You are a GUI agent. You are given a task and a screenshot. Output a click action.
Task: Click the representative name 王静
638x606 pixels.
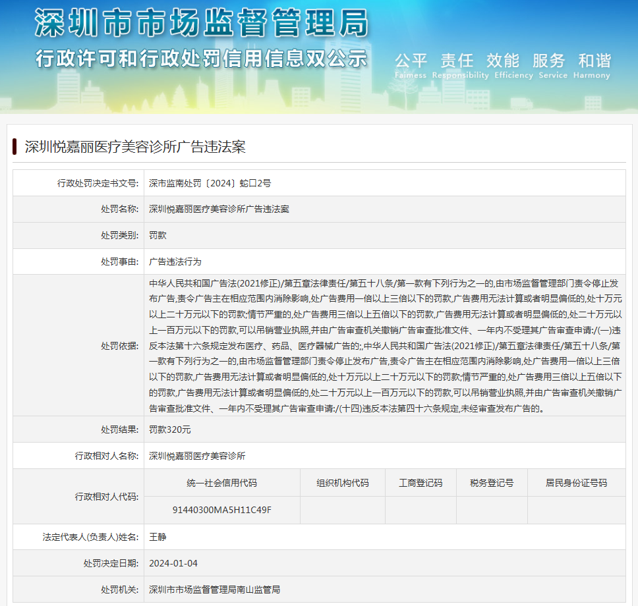(158, 537)
